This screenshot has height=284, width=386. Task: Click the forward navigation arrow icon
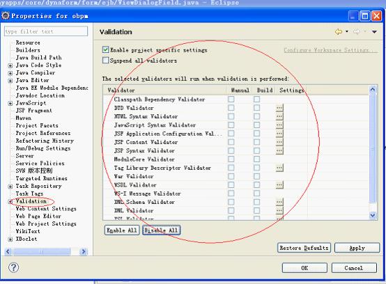tap(357, 32)
